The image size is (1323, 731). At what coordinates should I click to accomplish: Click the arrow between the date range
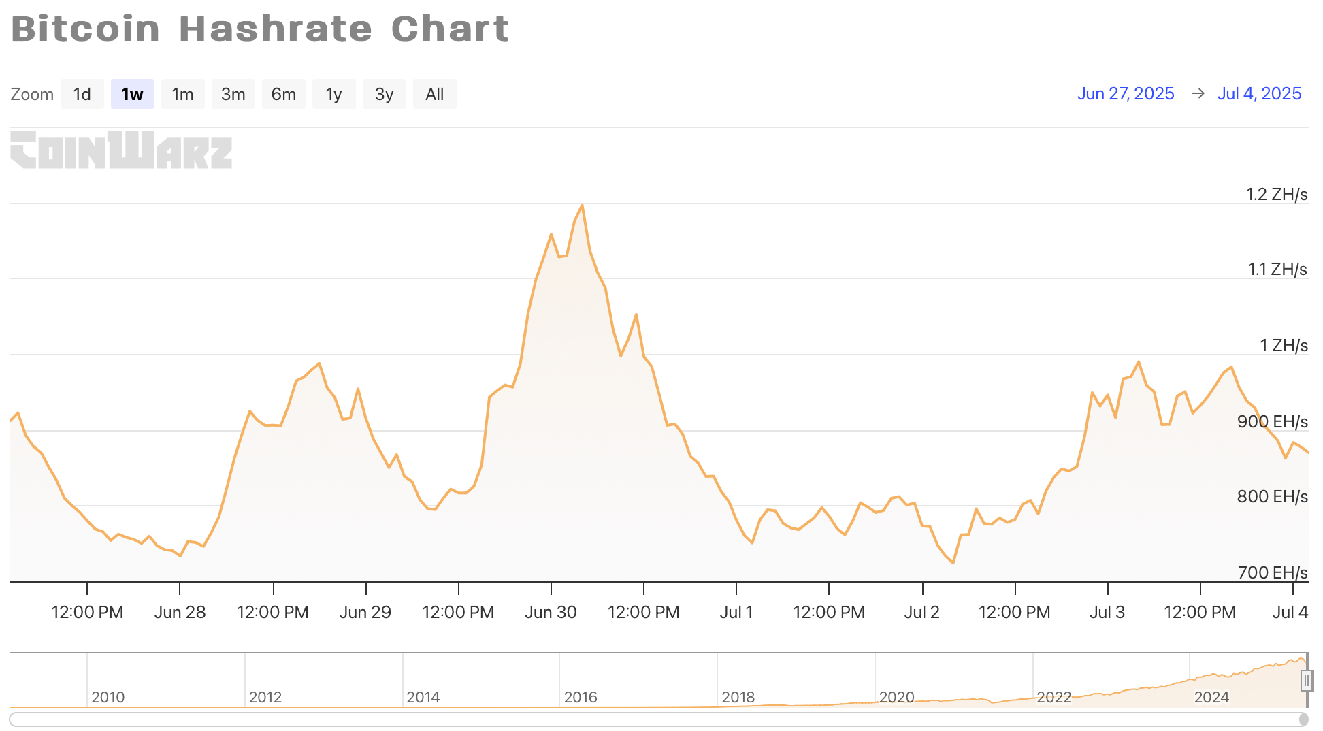(1198, 93)
